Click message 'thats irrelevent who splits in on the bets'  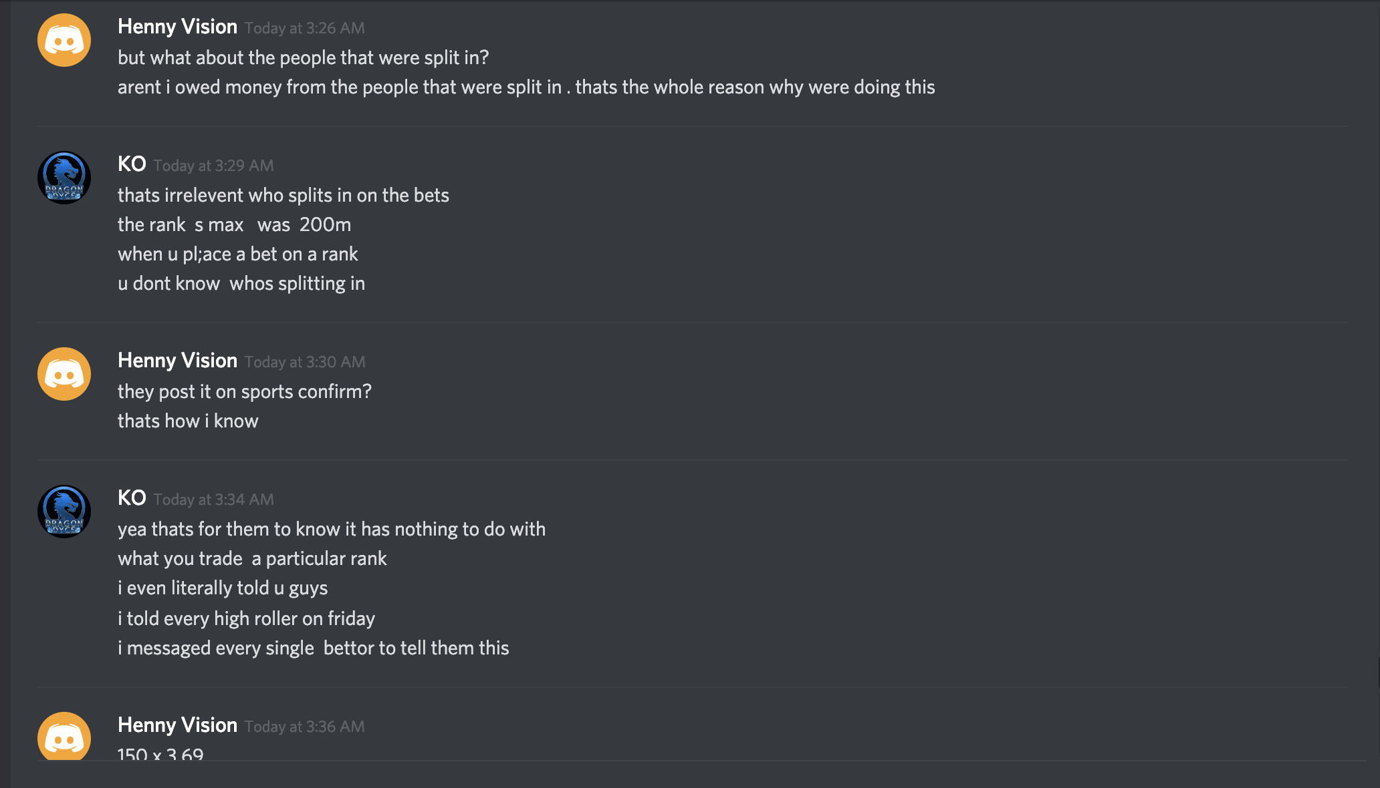(x=283, y=196)
